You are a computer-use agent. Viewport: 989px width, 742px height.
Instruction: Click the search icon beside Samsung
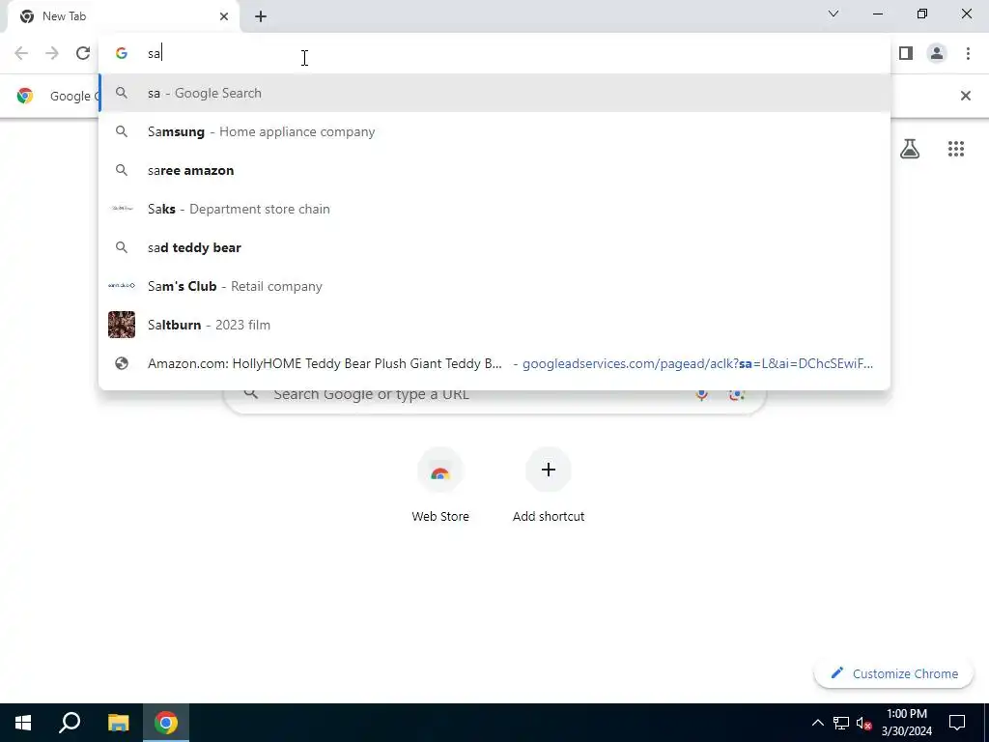click(x=122, y=131)
